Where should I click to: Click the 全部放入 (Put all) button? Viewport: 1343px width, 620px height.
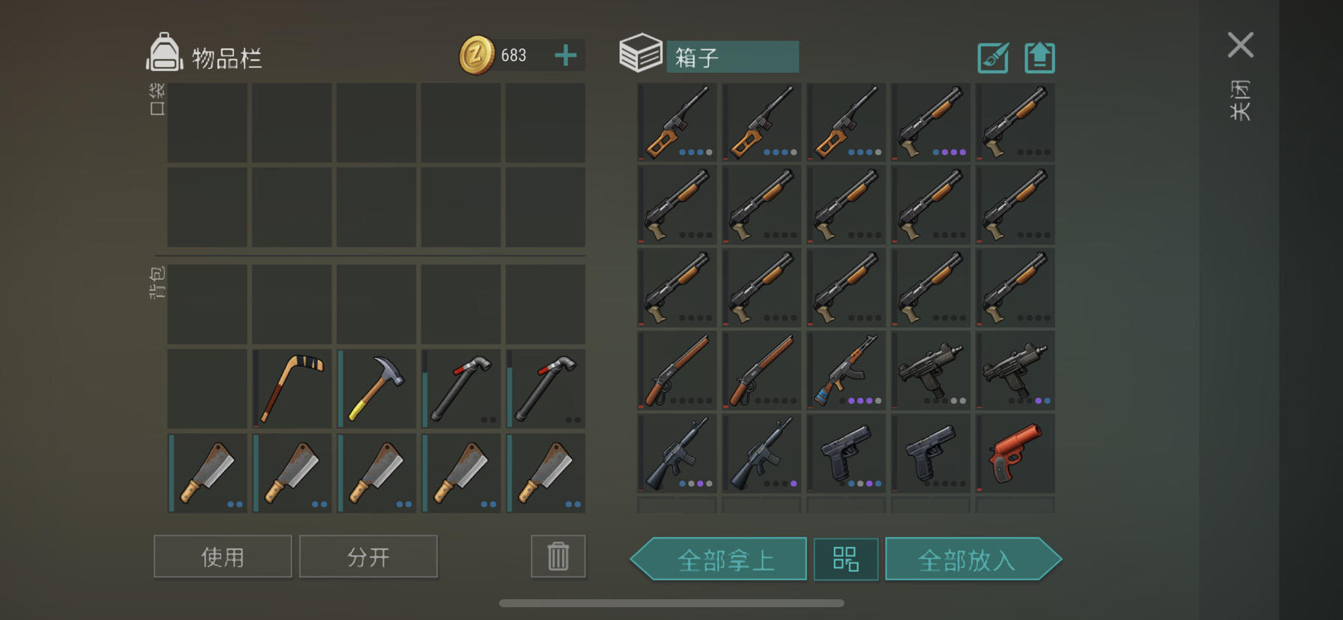click(974, 559)
